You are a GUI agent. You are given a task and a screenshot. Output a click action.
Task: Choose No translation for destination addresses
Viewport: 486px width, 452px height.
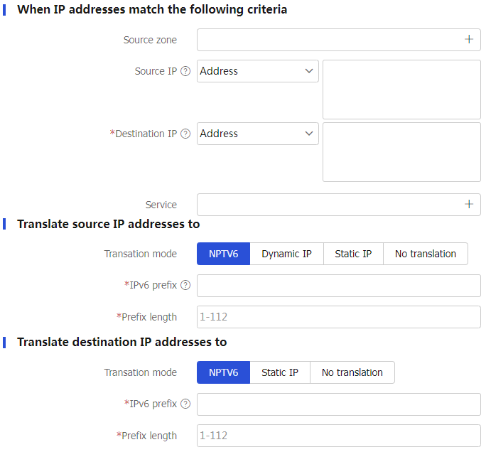pyautogui.click(x=352, y=372)
